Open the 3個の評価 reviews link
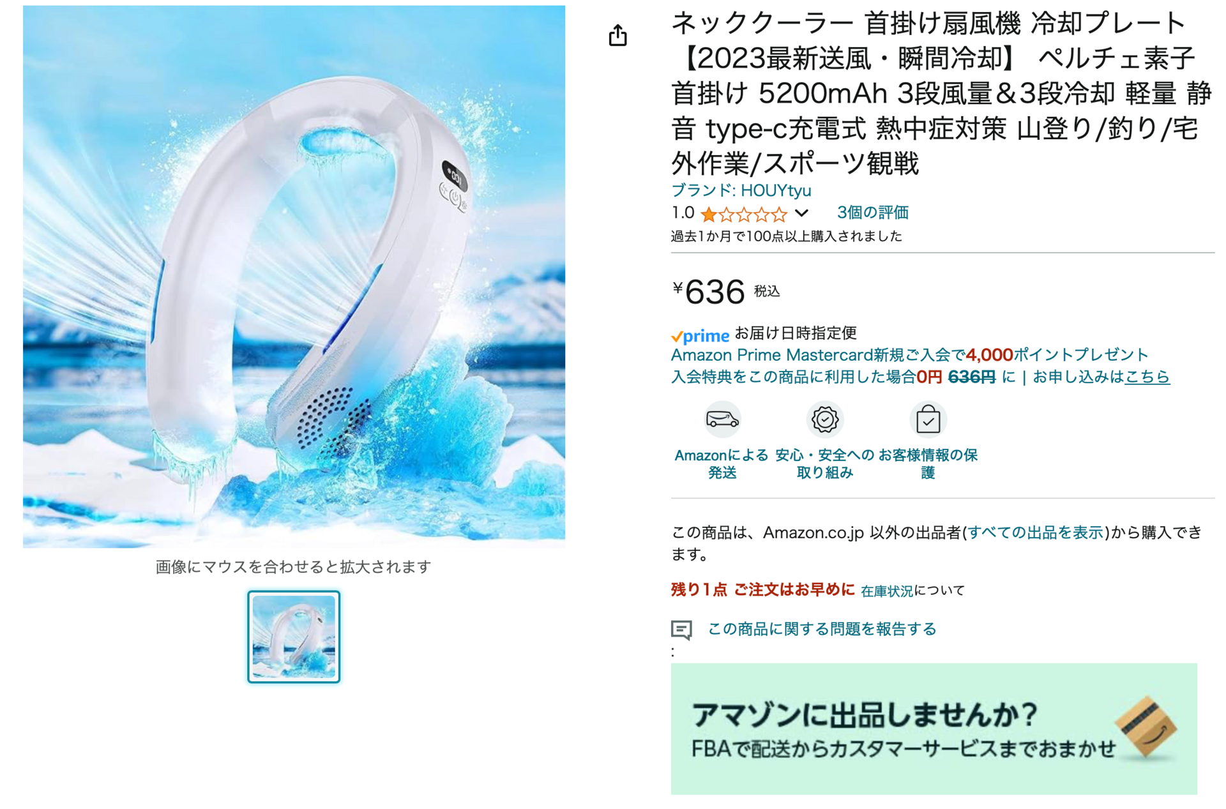Viewport: 1226px width, 809px height. pyautogui.click(x=872, y=213)
